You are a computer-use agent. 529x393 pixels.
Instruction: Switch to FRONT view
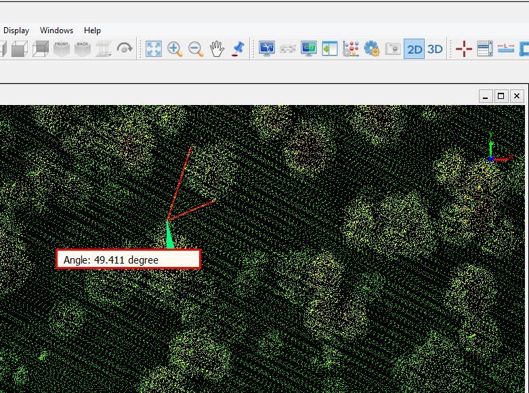click(62, 49)
